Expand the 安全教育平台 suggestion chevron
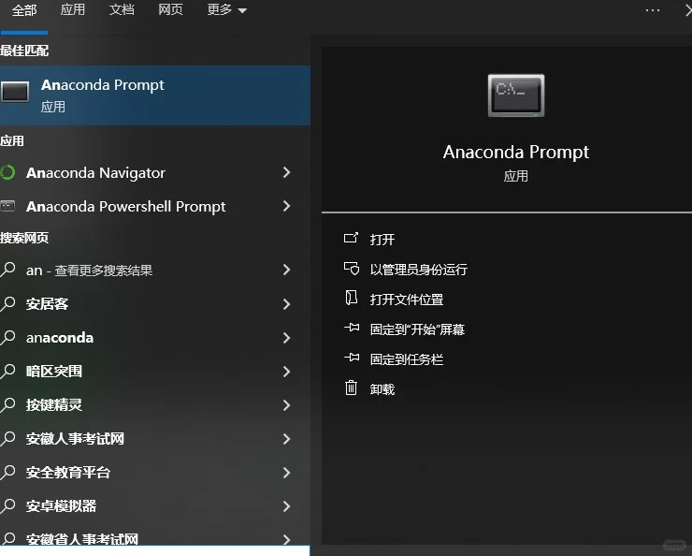This screenshot has width=692, height=556. point(286,473)
